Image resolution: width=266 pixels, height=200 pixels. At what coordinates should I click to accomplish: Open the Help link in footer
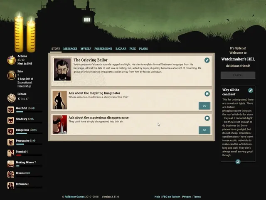pyautogui.click(x=157, y=197)
